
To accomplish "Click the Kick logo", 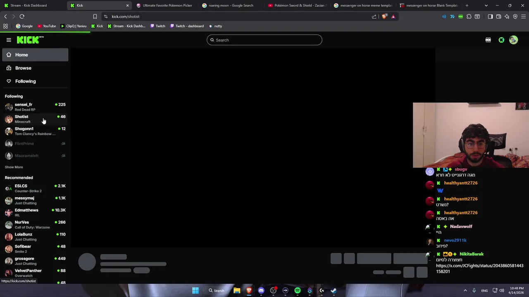I will (30, 40).
